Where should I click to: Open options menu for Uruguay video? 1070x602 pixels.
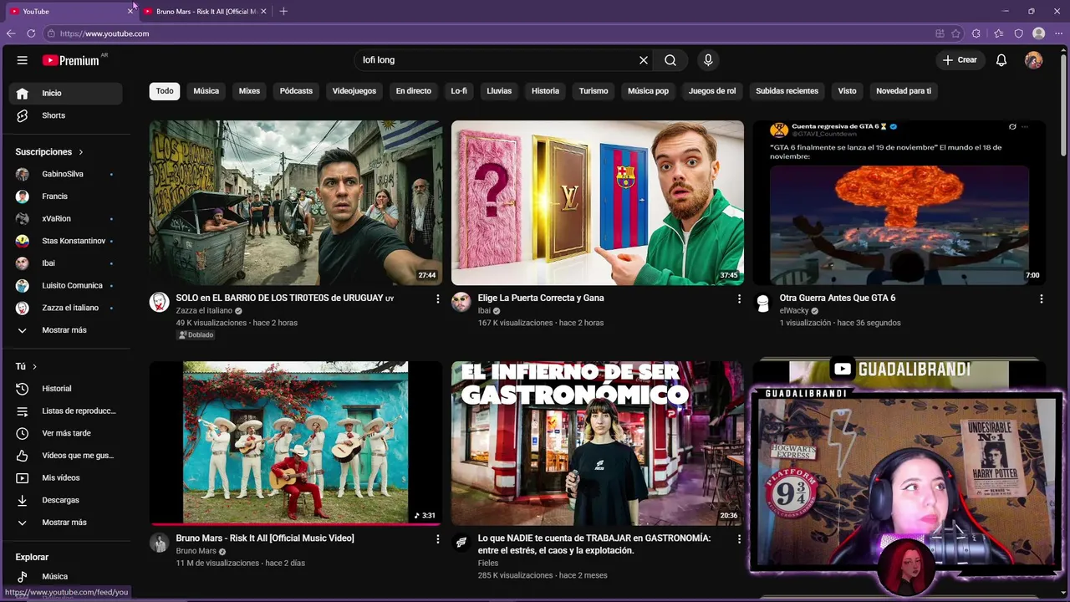pyautogui.click(x=437, y=298)
